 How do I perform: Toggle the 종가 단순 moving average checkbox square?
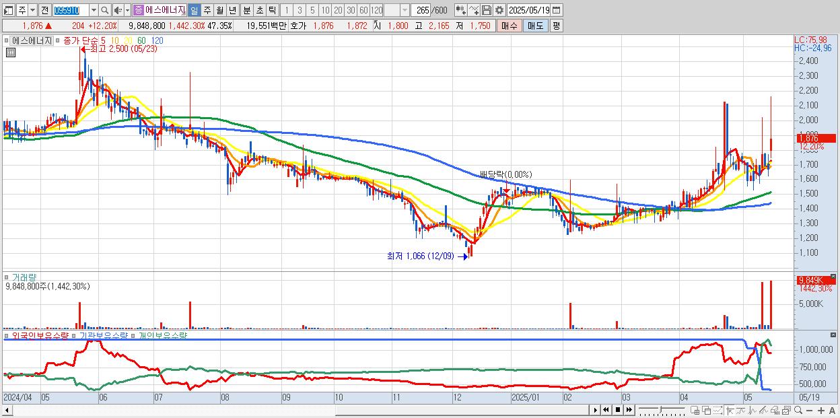click(x=57, y=40)
